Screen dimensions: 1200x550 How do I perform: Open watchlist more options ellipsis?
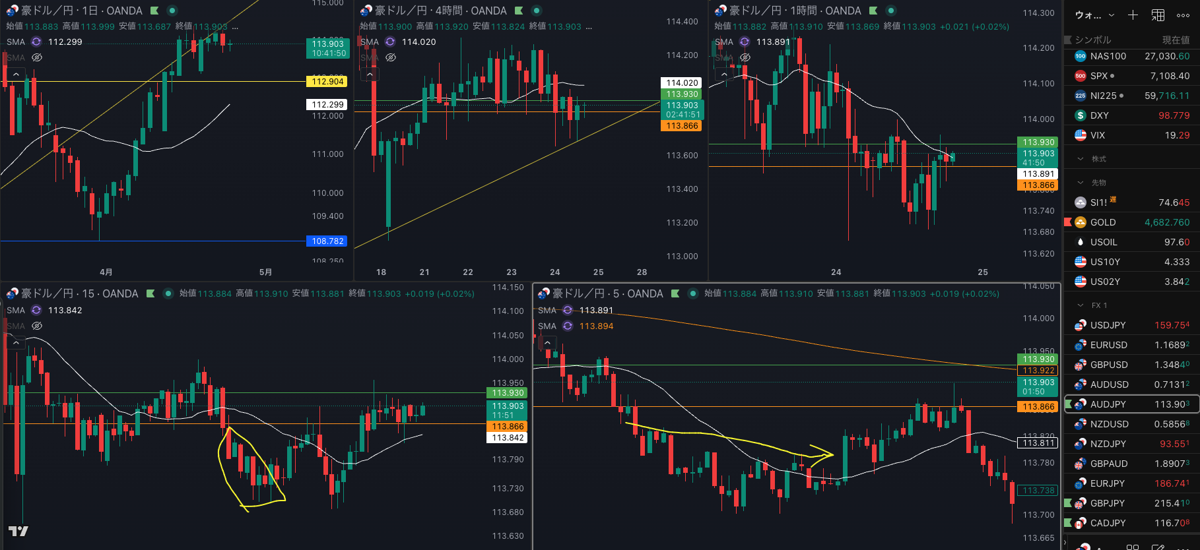coord(1183,15)
